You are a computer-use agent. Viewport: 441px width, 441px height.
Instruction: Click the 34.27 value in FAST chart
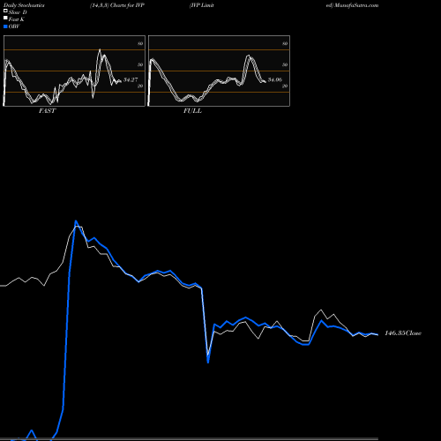(131, 79)
